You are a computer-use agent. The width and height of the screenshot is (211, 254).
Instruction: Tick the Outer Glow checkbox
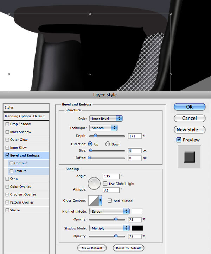(x=7, y=140)
